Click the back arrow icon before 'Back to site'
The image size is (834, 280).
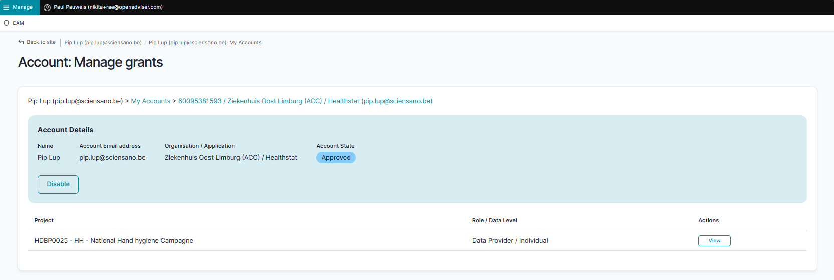[x=21, y=42]
